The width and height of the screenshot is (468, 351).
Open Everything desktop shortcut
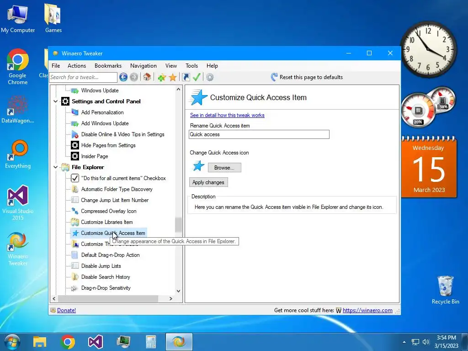pyautogui.click(x=18, y=154)
